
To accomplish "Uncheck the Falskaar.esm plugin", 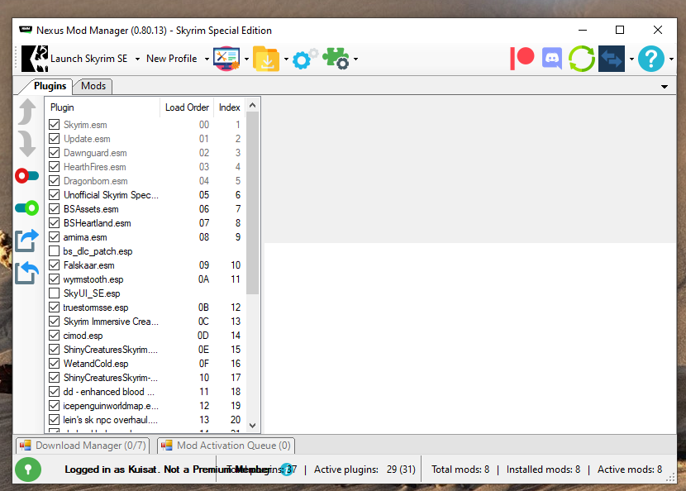I will [x=55, y=265].
